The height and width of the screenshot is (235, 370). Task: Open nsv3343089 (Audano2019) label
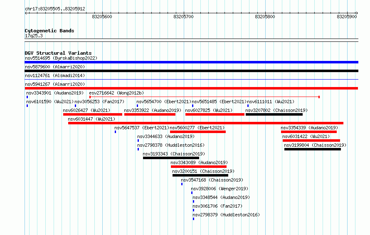click(x=199, y=162)
